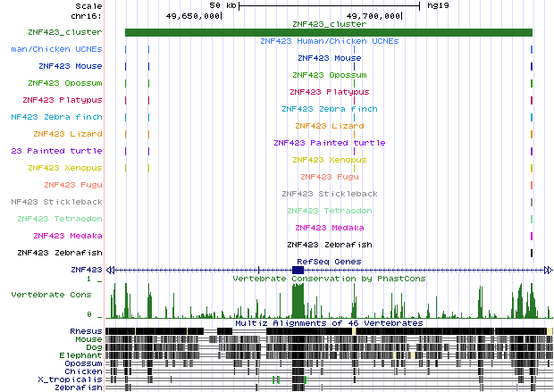Click the arrowhead at right end of ZNF423 gene
Screen dimensions: 554x392
click(x=547, y=269)
